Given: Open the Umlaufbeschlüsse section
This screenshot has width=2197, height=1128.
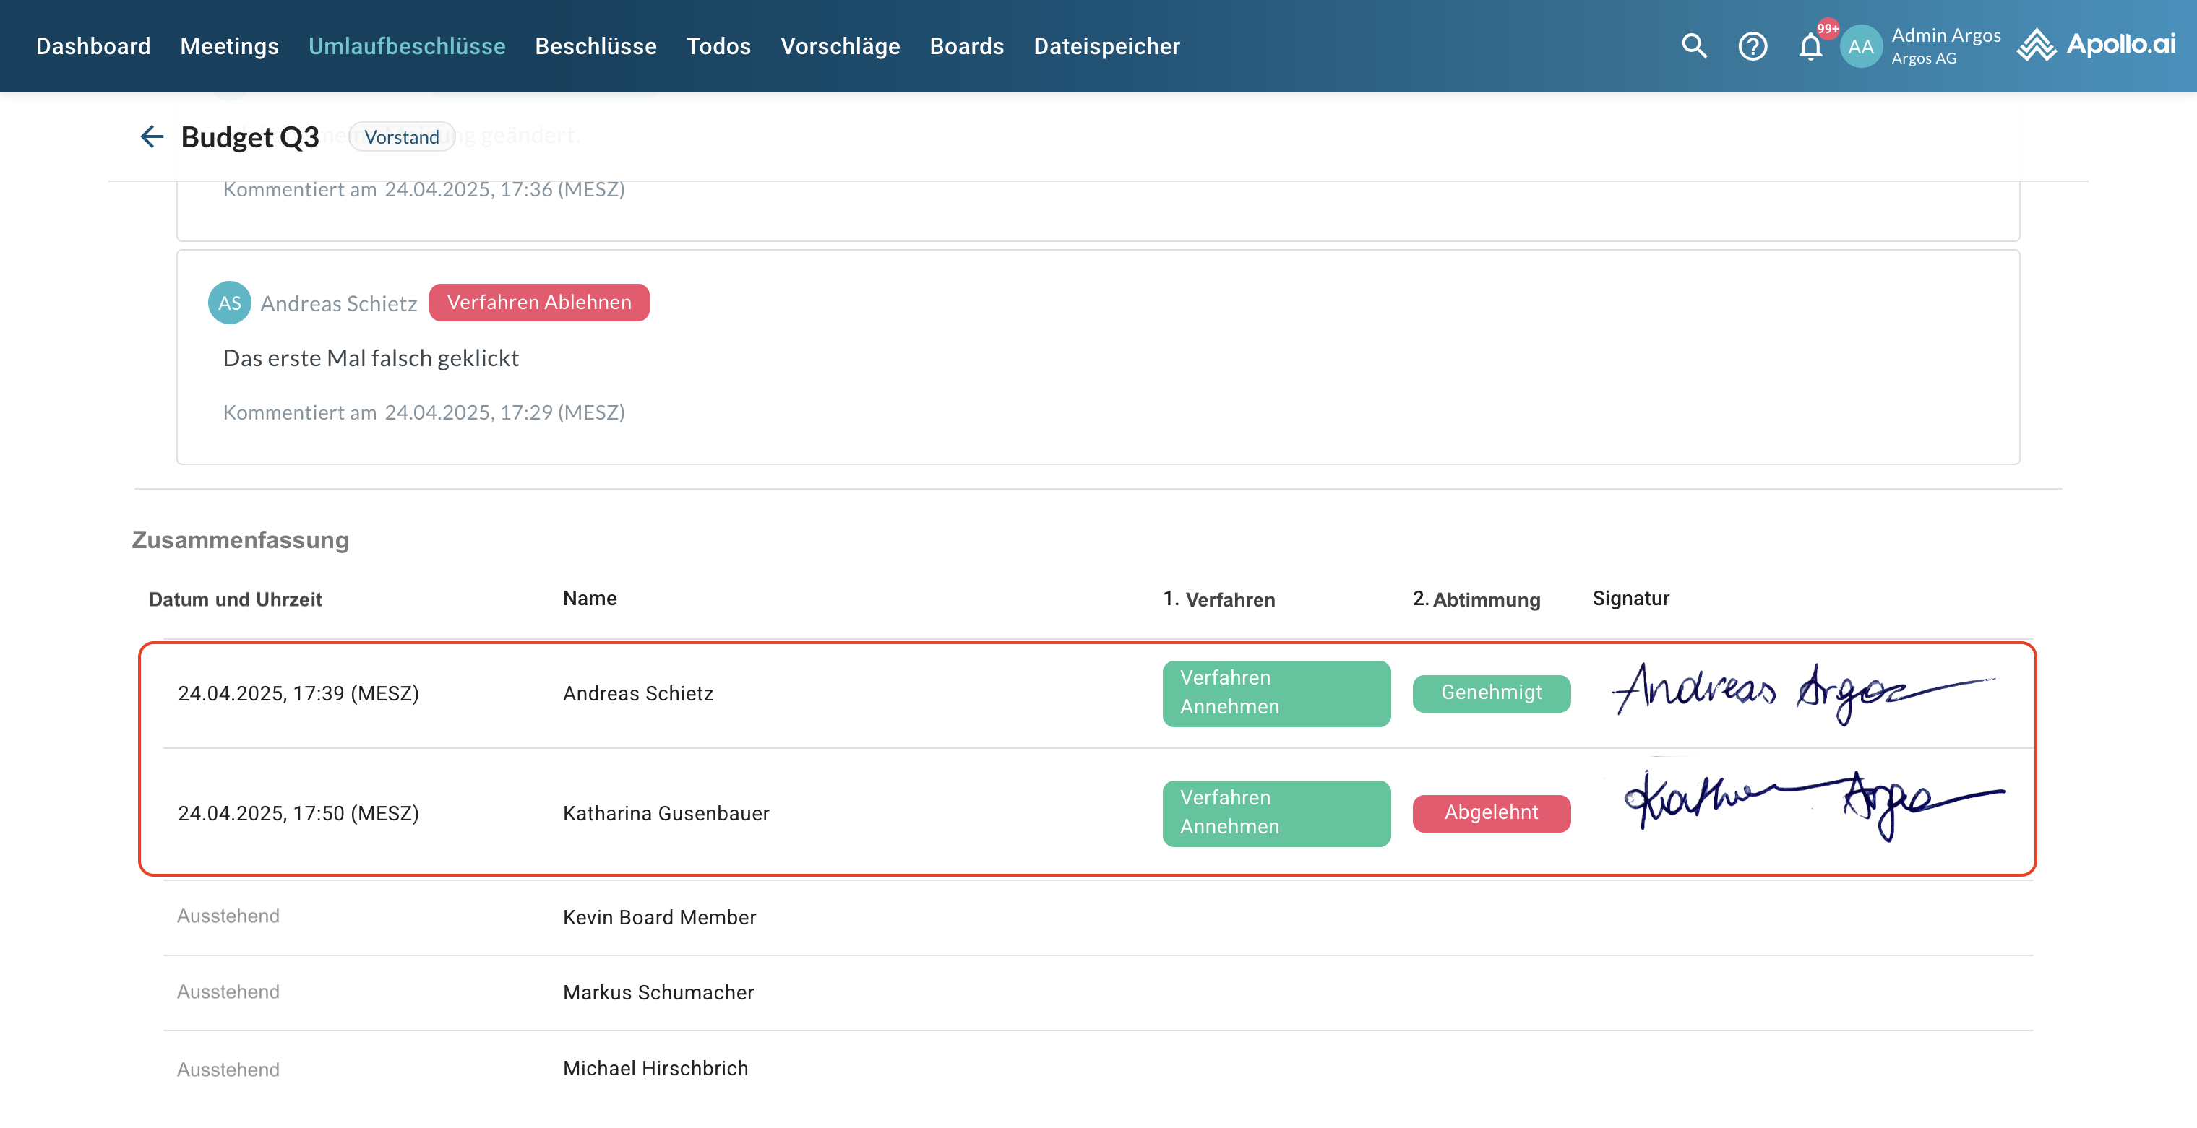Looking at the screenshot, I should [407, 46].
